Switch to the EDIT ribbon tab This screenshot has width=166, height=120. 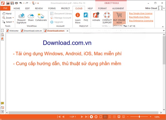coord(27,8)
